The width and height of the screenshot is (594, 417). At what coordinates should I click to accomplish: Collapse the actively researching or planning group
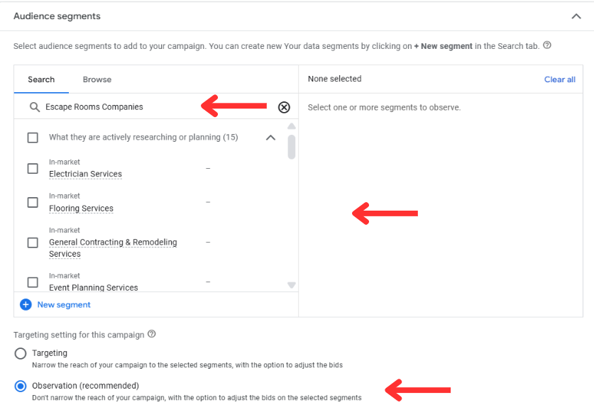(270, 138)
